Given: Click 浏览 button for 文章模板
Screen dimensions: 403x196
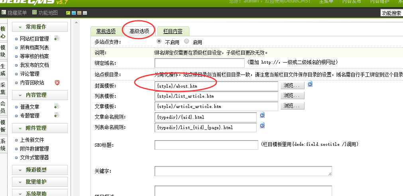Looking at the screenshot, I should point(292,106).
